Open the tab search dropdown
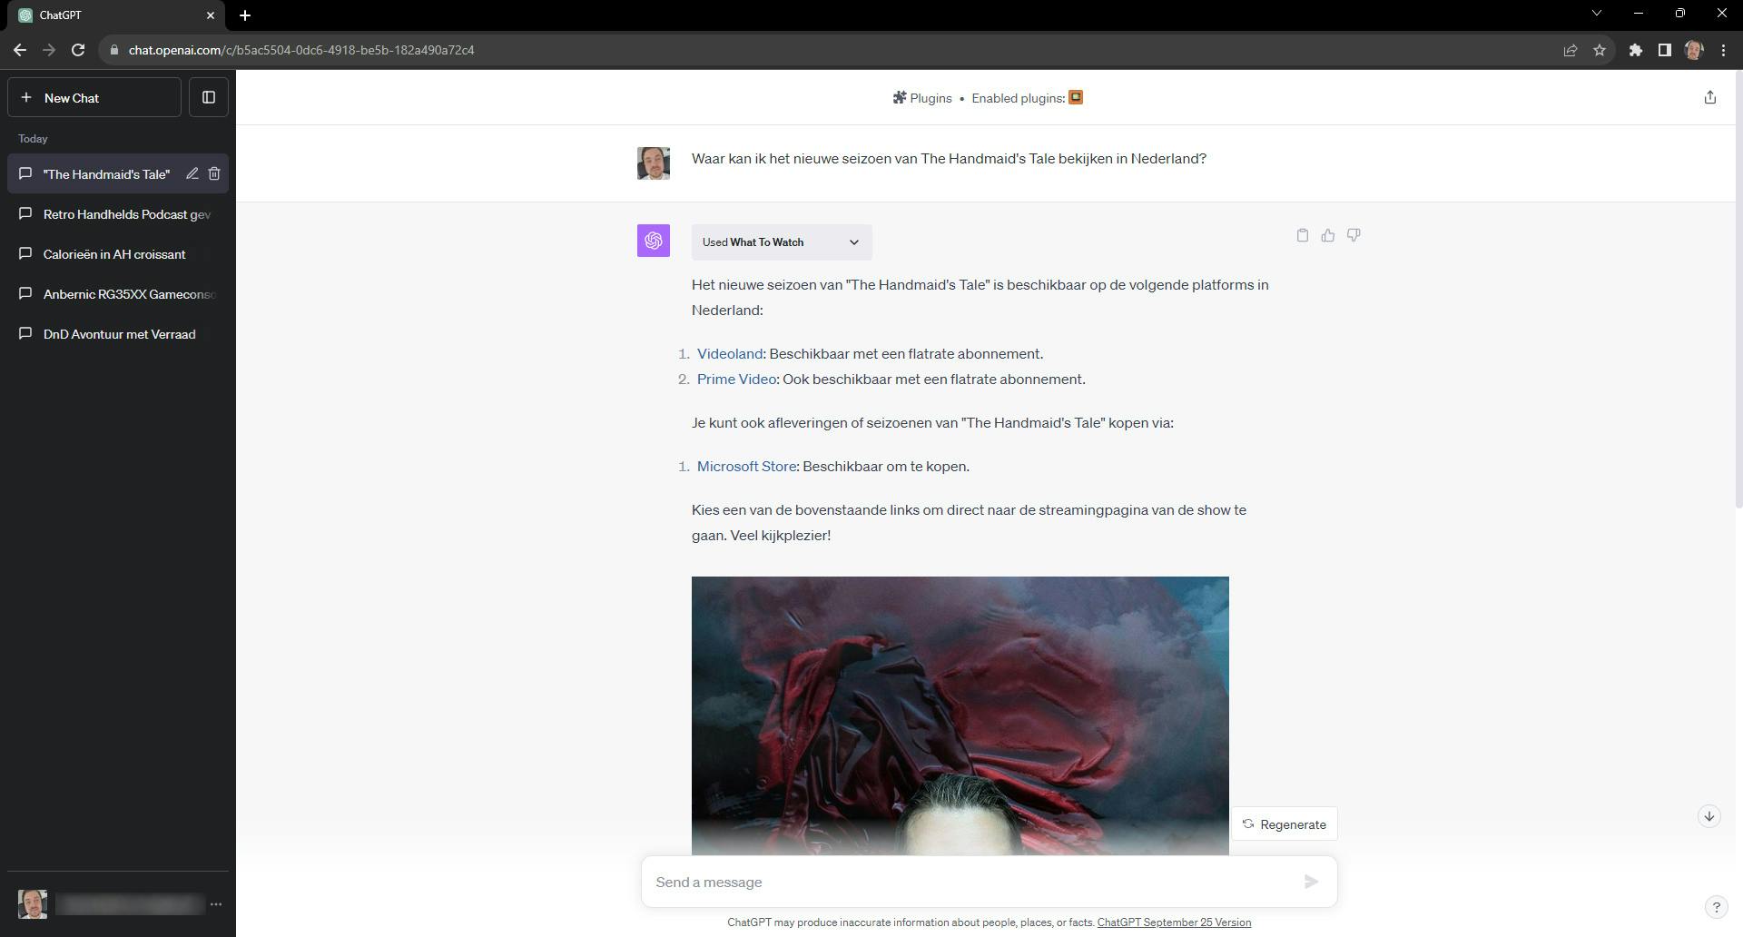 [x=1597, y=14]
